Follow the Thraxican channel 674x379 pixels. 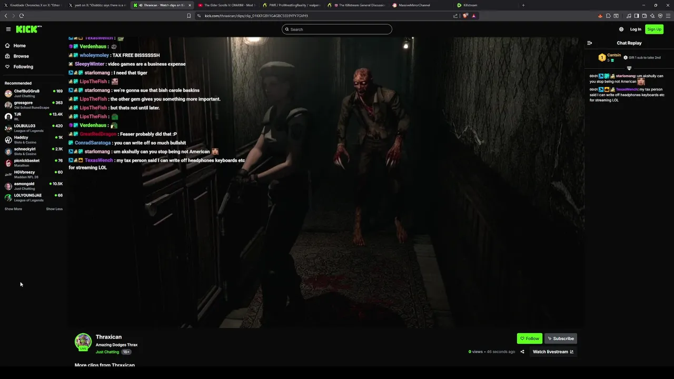(530, 338)
